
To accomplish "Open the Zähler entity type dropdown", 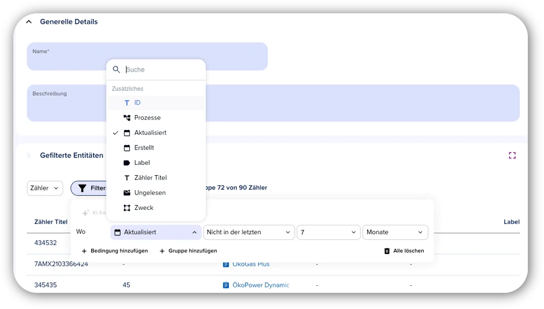I will 45,188.
